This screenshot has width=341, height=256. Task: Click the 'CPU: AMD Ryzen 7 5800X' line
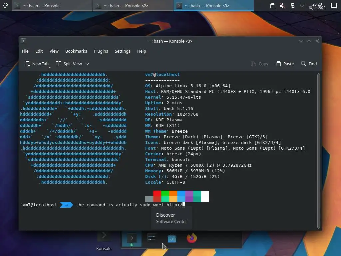click(198, 165)
